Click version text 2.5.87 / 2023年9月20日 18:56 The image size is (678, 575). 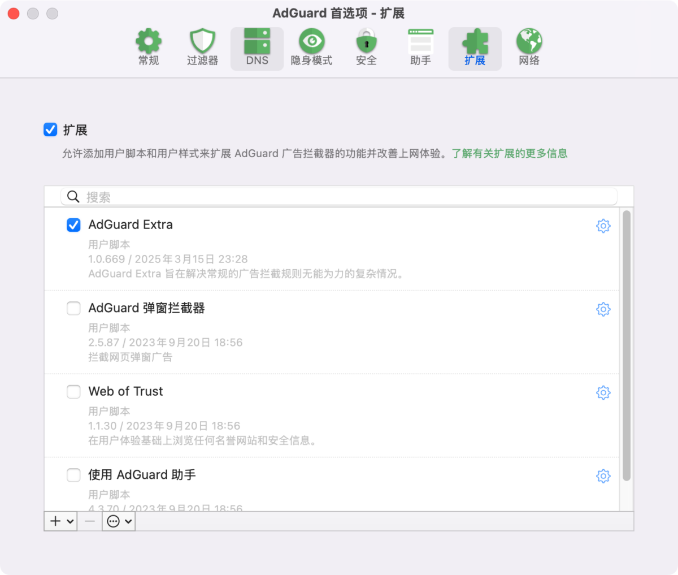[166, 343]
